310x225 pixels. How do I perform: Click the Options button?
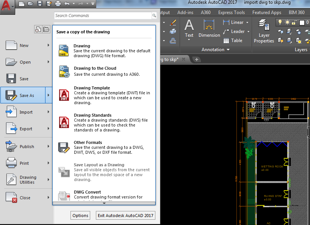pyautogui.click(x=80, y=215)
